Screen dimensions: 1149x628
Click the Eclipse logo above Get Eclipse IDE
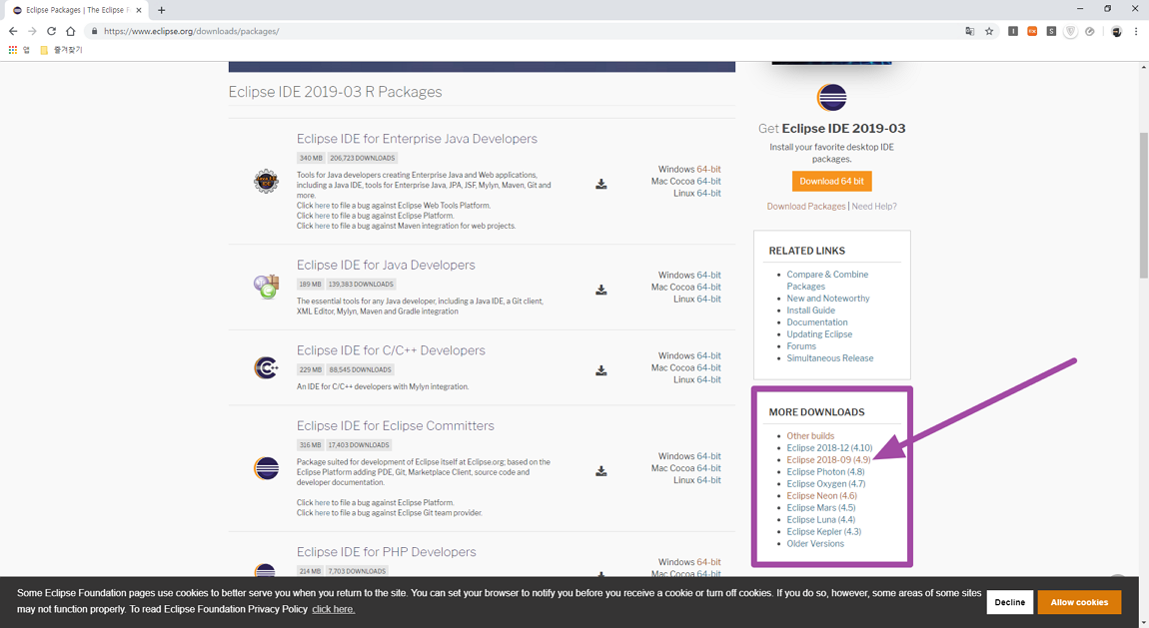[831, 98]
